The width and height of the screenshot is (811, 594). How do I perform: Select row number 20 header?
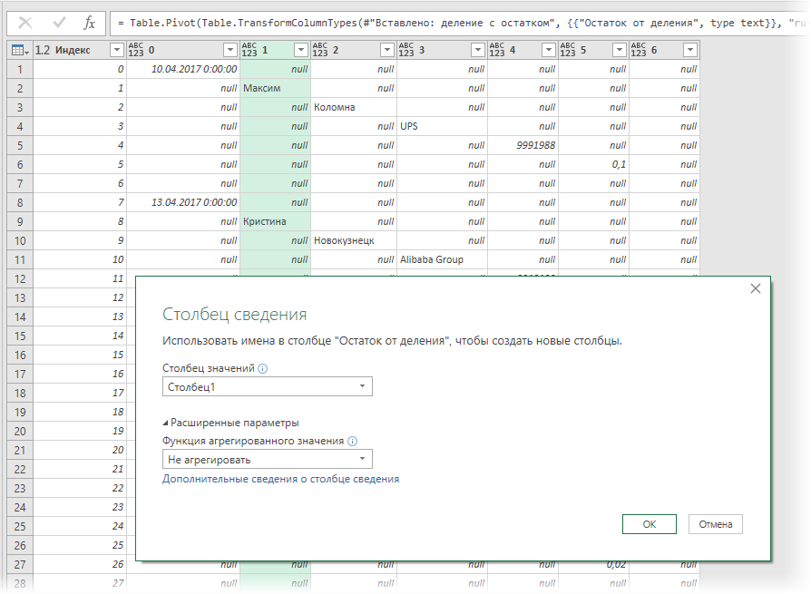point(20,431)
